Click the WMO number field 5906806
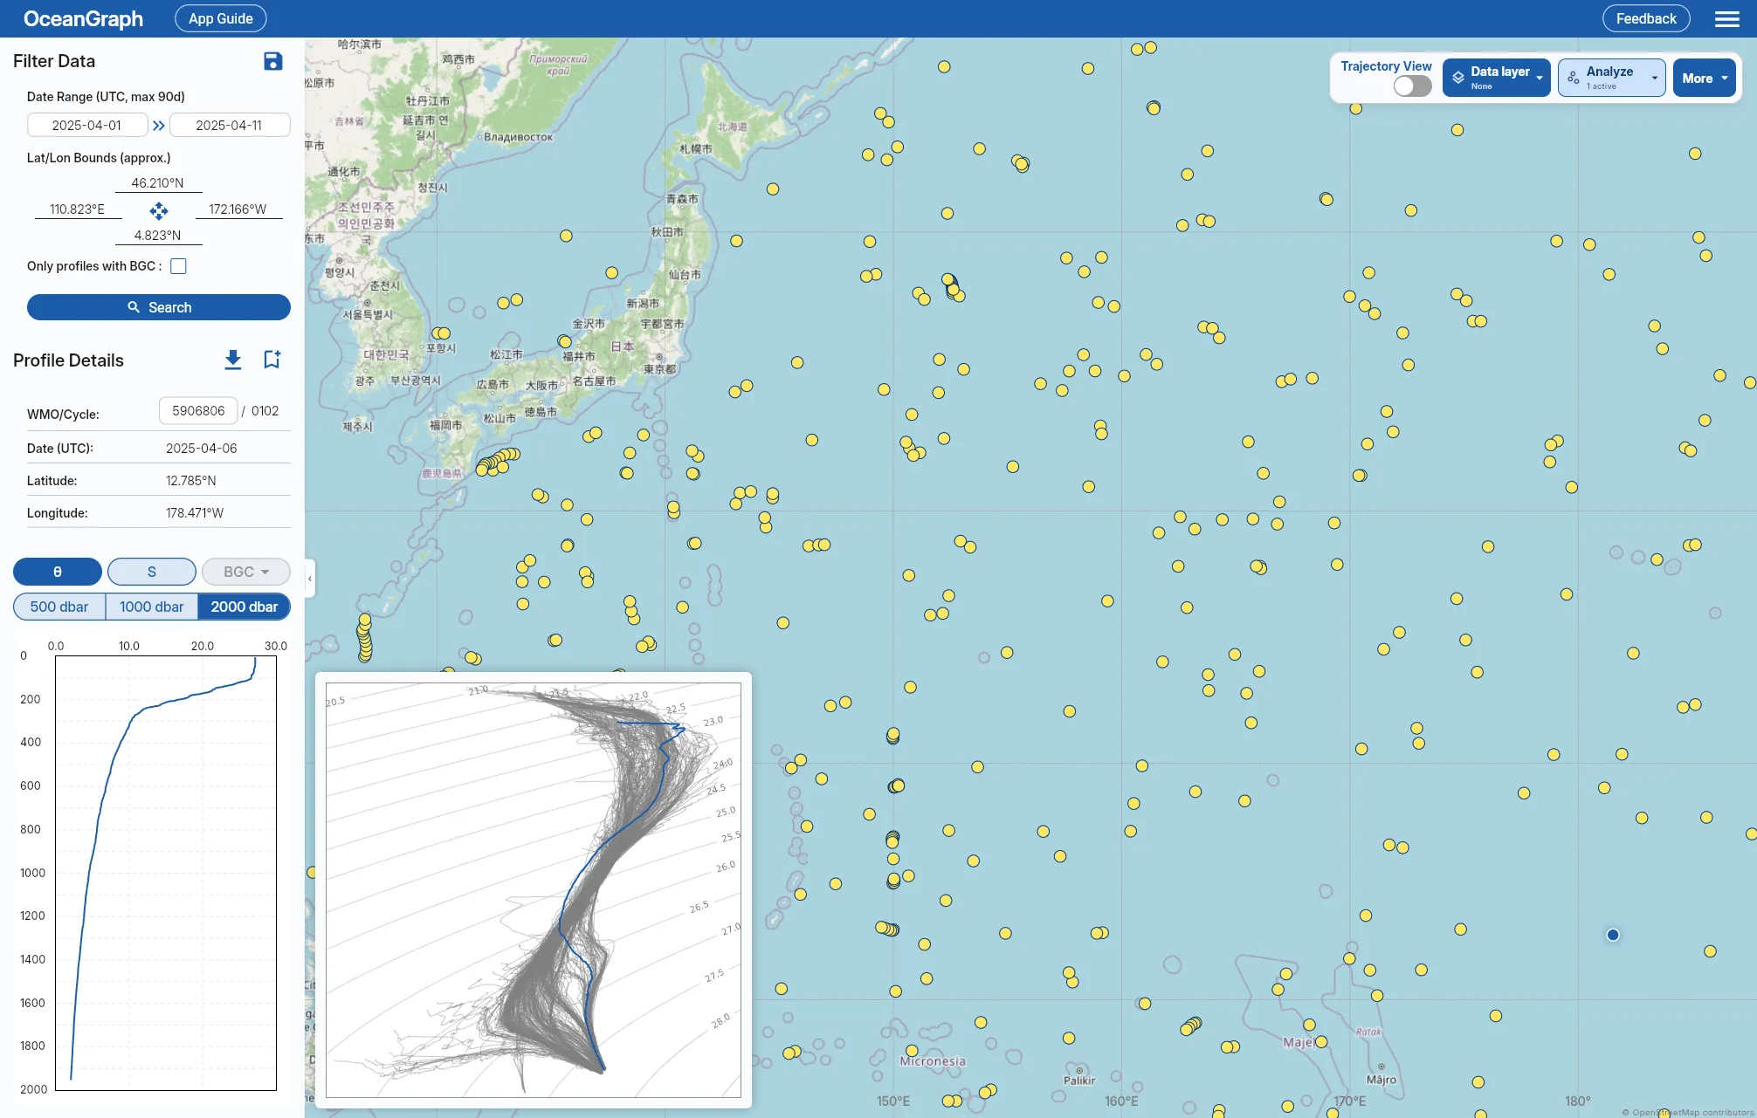Viewport: 1757px width, 1118px height. tap(198, 411)
